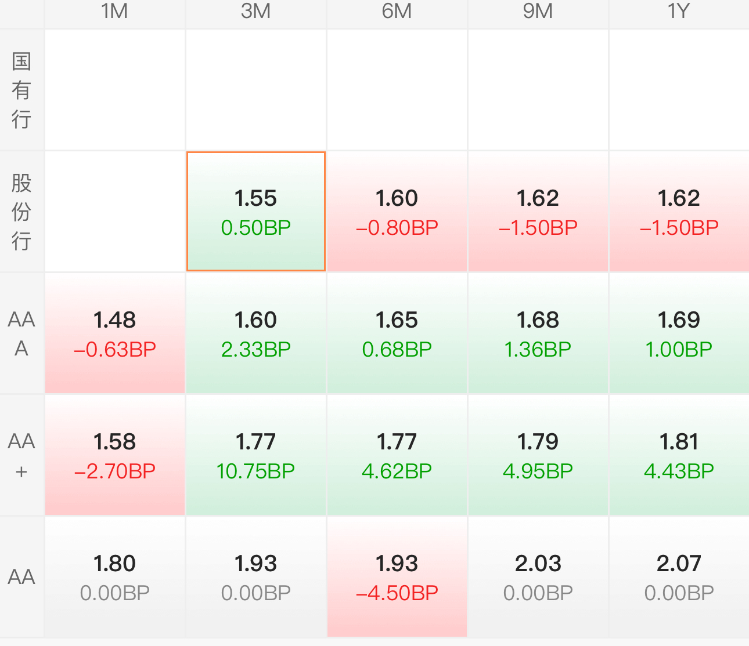Screen dimensions: 749x646
Task: Open the AAA 1M cell showing 1.48
Action: 115,333
